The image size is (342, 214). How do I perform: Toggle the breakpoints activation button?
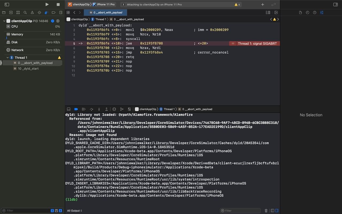[x=76, y=109]
